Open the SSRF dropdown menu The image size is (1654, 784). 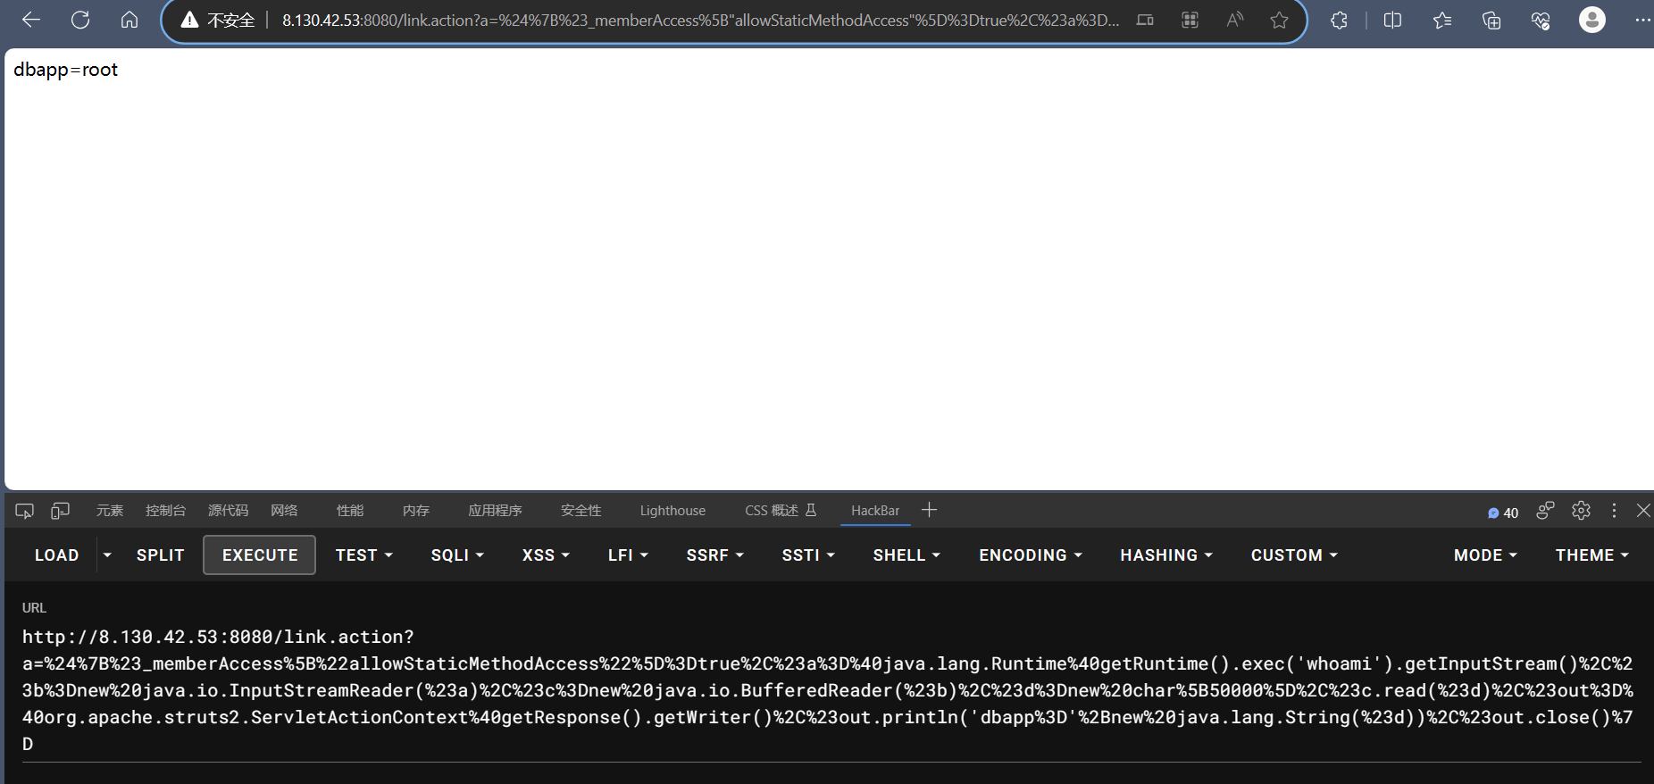pos(714,555)
